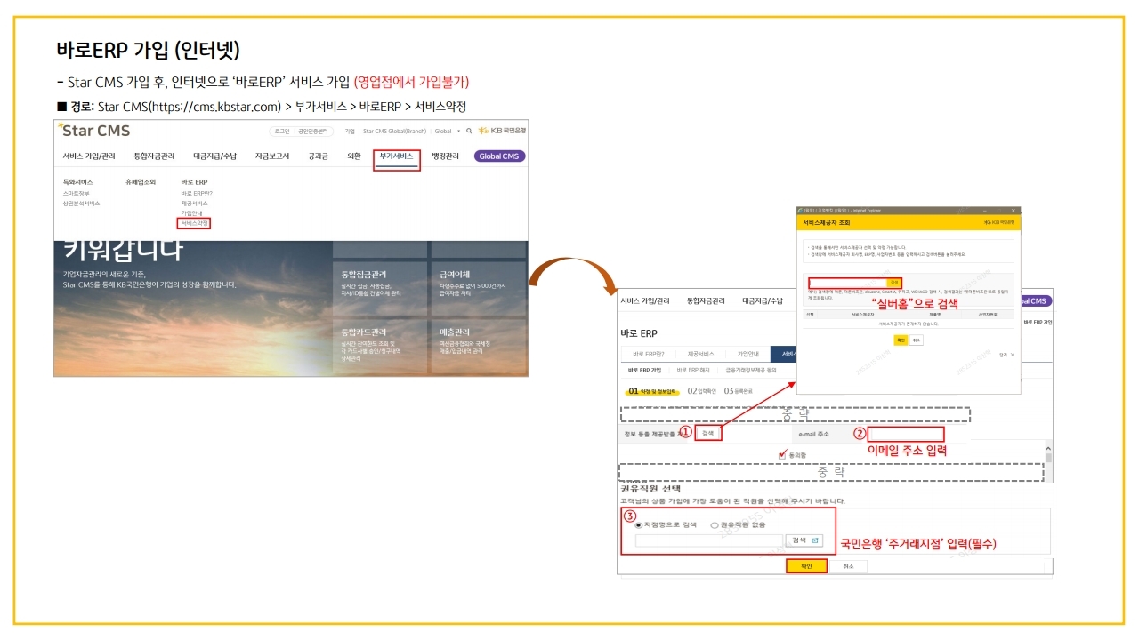Screen dimensions: 1139x640
Task: Click the purple Global CMS button
Action: pos(498,156)
